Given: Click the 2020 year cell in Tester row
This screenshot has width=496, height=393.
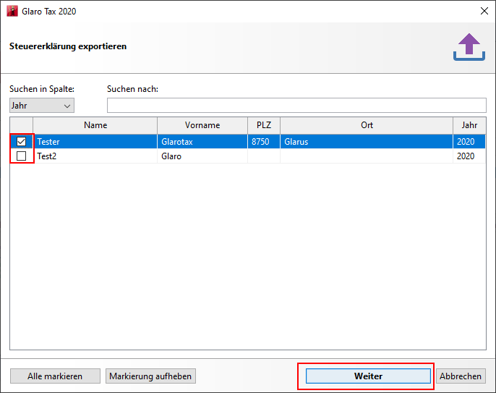Looking at the screenshot, I should pos(469,142).
